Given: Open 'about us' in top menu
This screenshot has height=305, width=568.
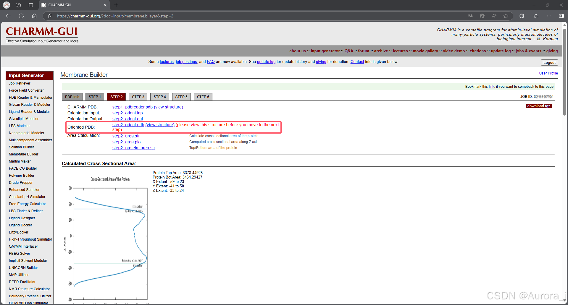Looking at the screenshot, I should pos(298,51).
